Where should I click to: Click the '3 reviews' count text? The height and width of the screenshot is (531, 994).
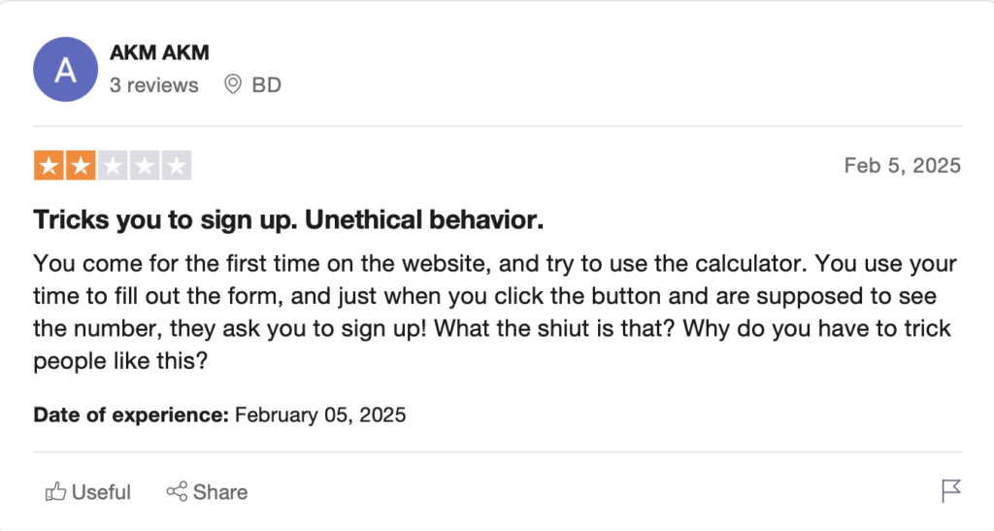tap(154, 84)
